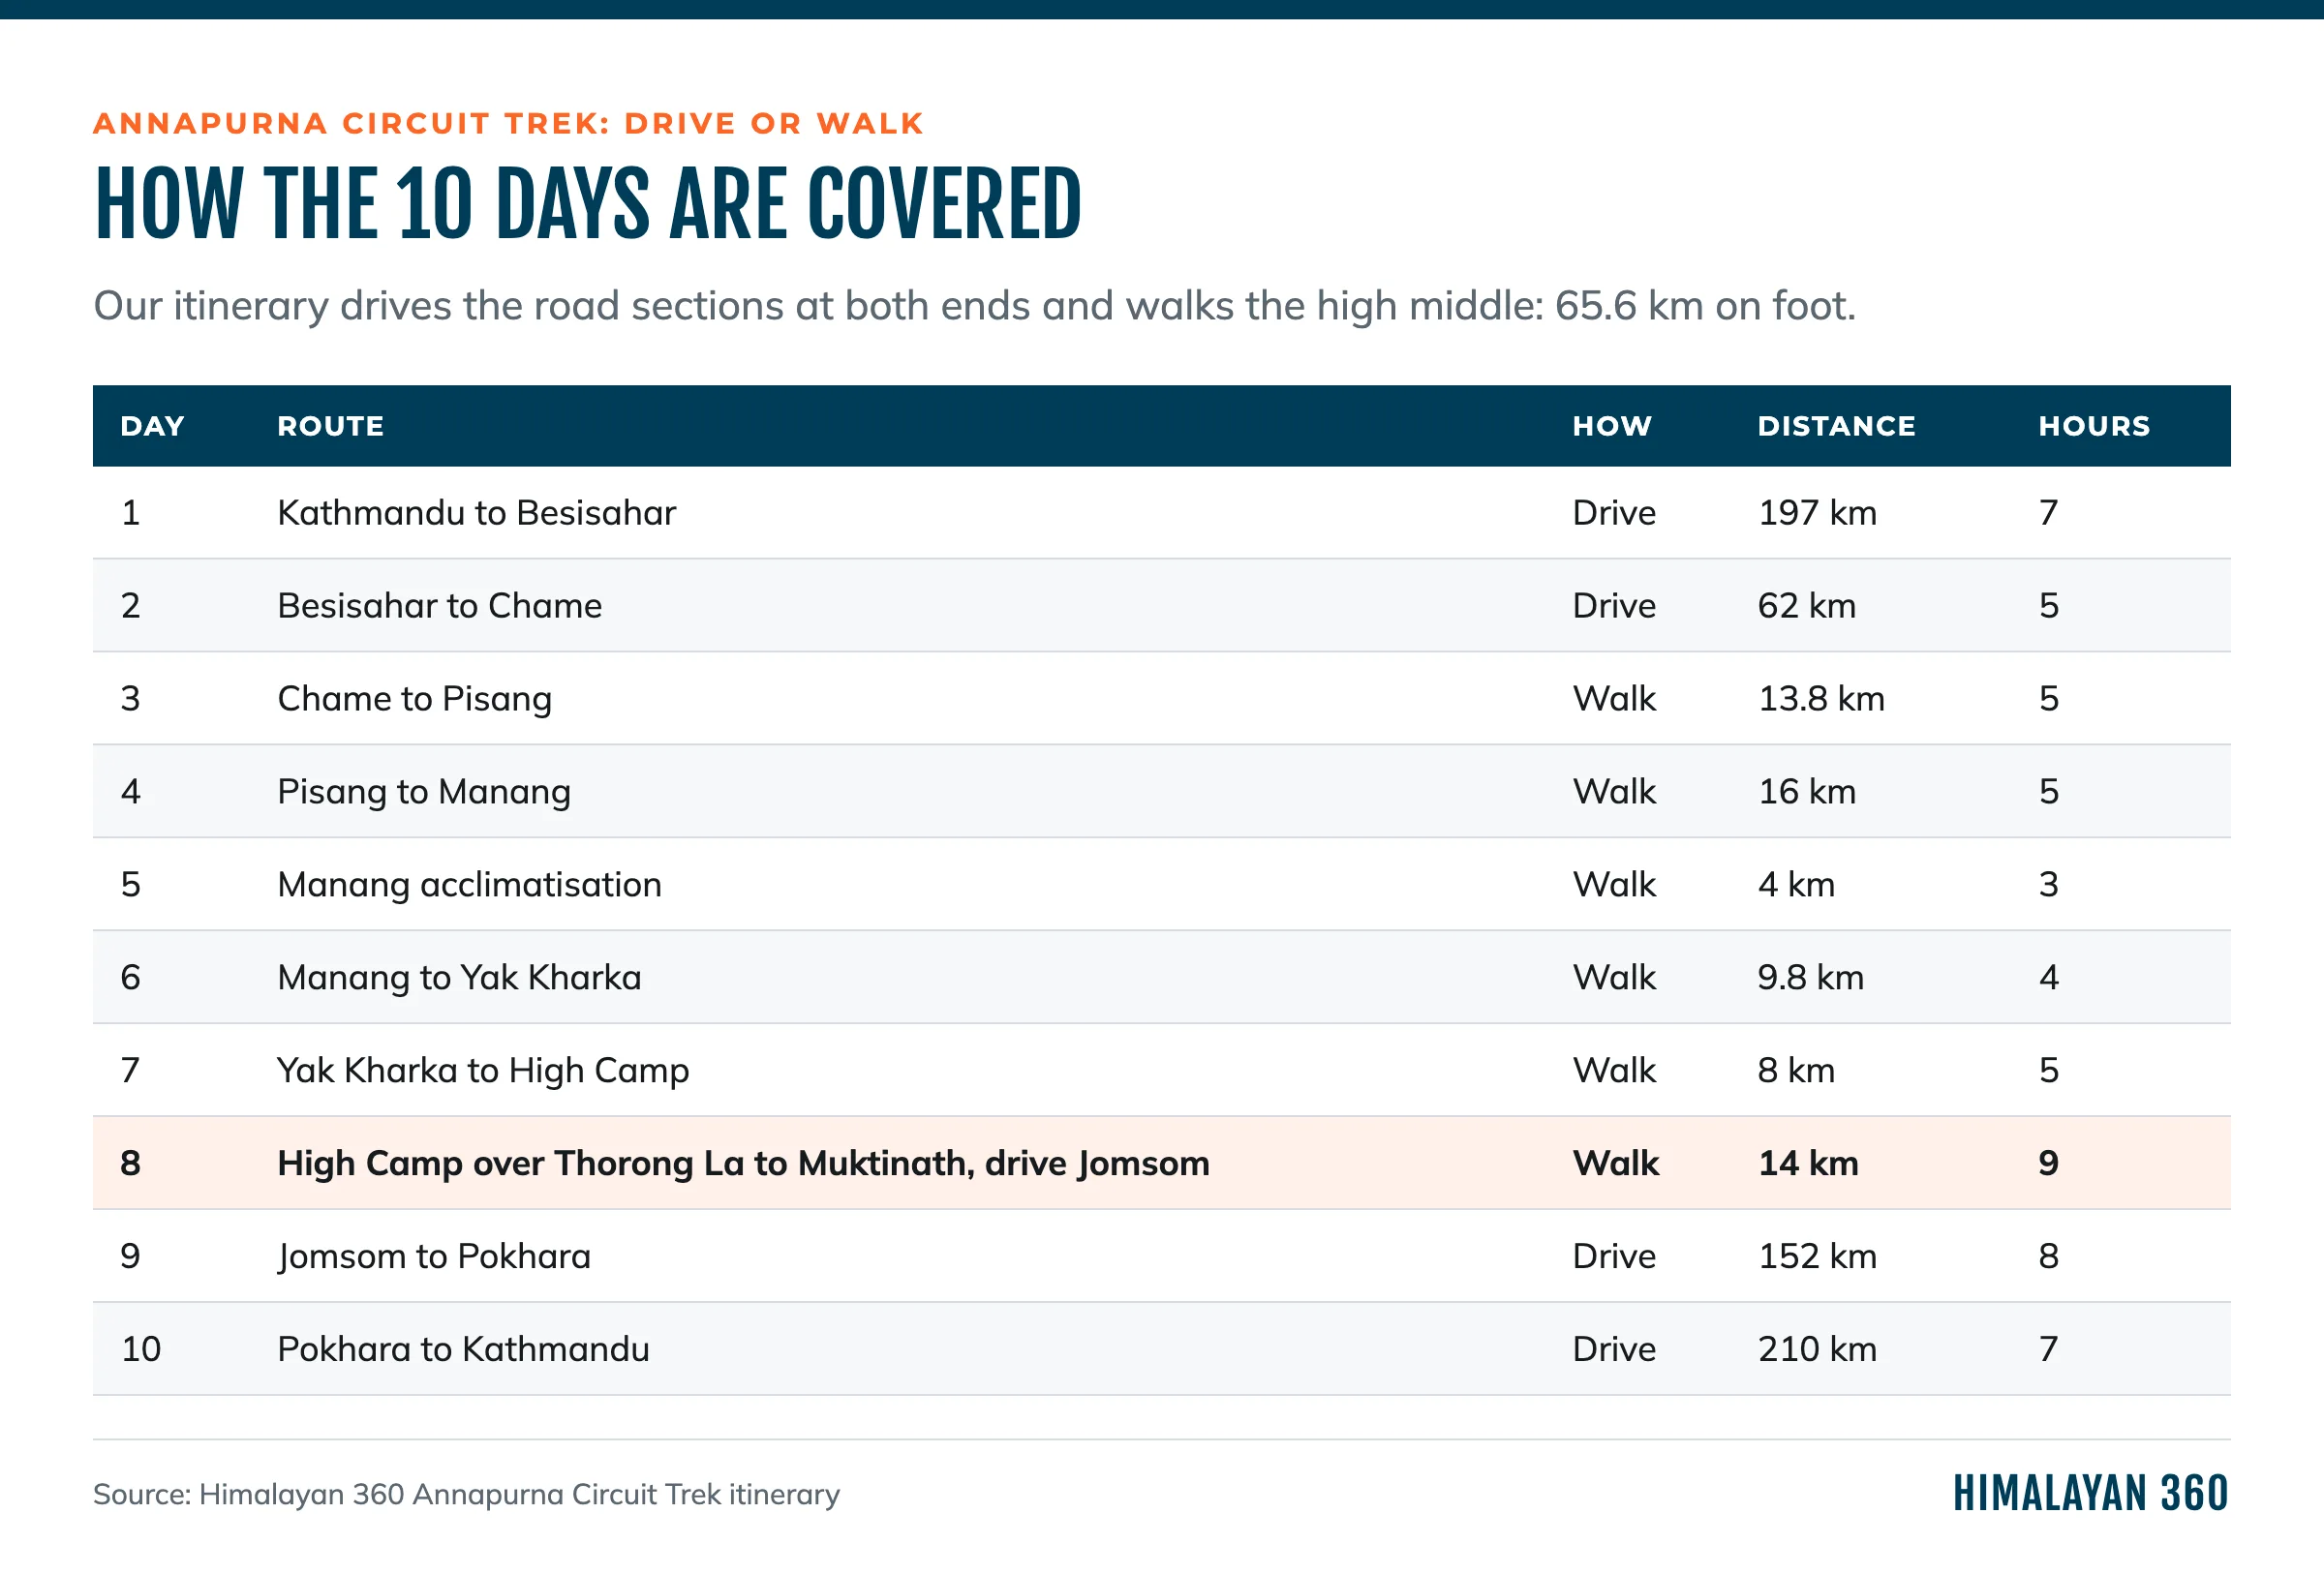
Task: Click 'Chame to Pisang' in the table
Action: 414,699
